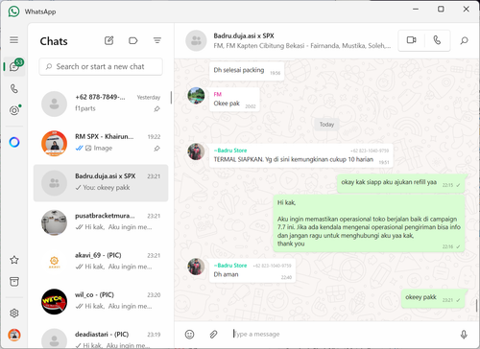Open the chat filter menu
Viewport: 480px width, 349px height.
157,40
